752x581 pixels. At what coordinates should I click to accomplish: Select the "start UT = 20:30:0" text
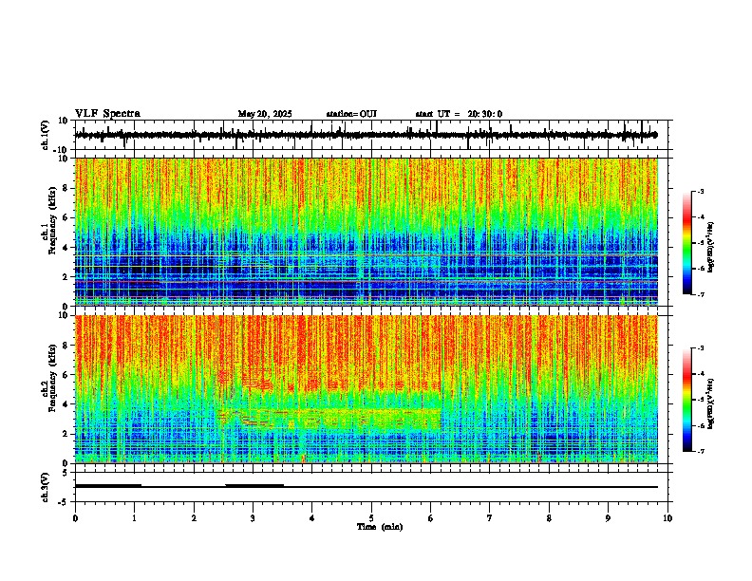pos(459,114)
